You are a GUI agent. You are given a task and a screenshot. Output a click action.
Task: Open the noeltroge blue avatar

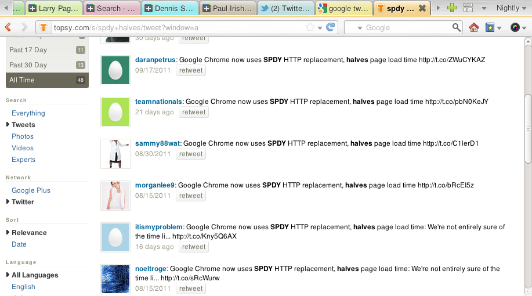coord(115,279)
